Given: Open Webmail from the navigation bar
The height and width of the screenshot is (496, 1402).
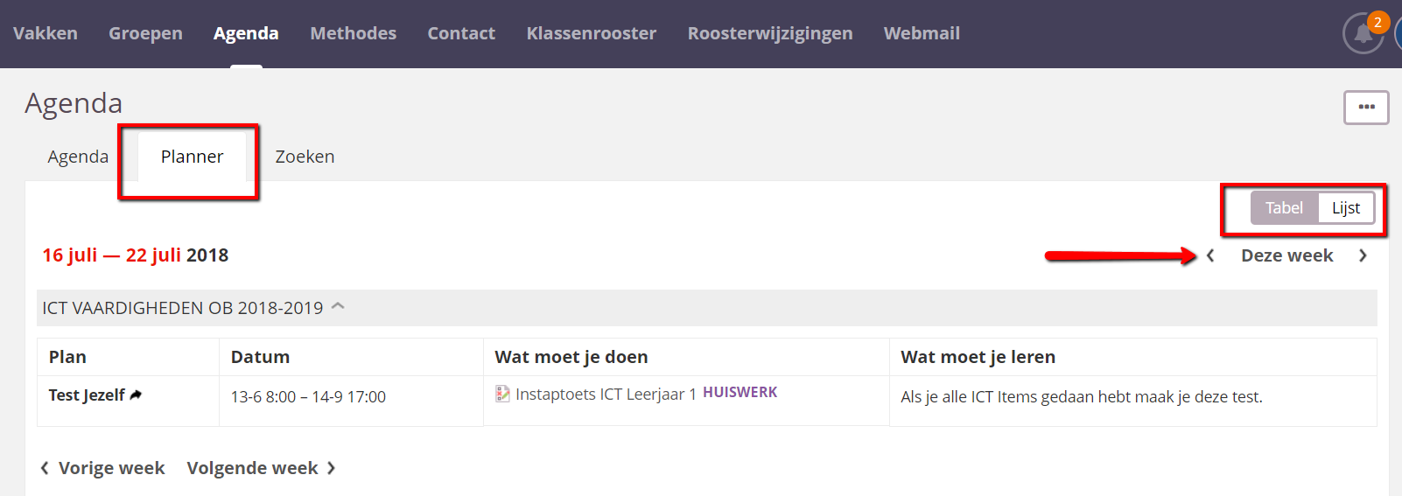Looking at the screenshot, I should (x=921, y=33).
